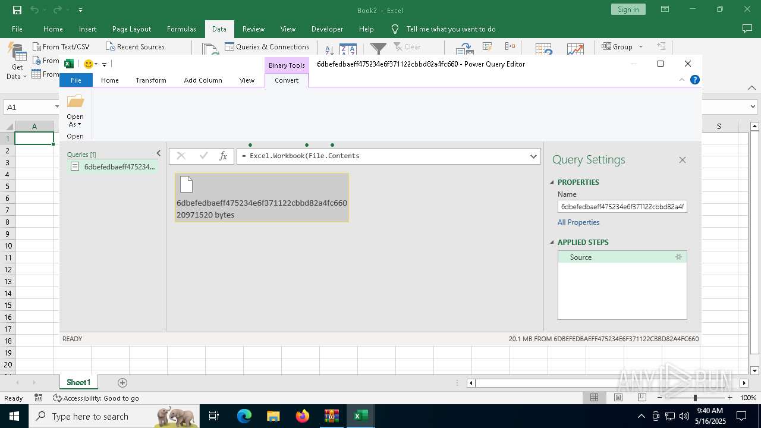Image resolution: width=761 pixels, height=428 pixels.
Task: Click the checkmark confirm icon in formula bar
Action: point(203,156)
